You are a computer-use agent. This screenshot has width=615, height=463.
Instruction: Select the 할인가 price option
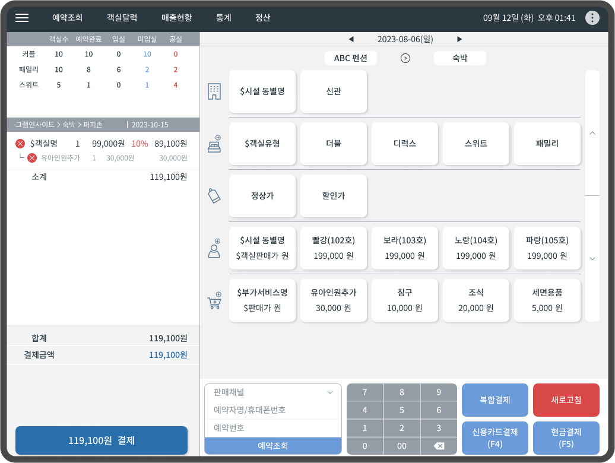coord(334,196)
